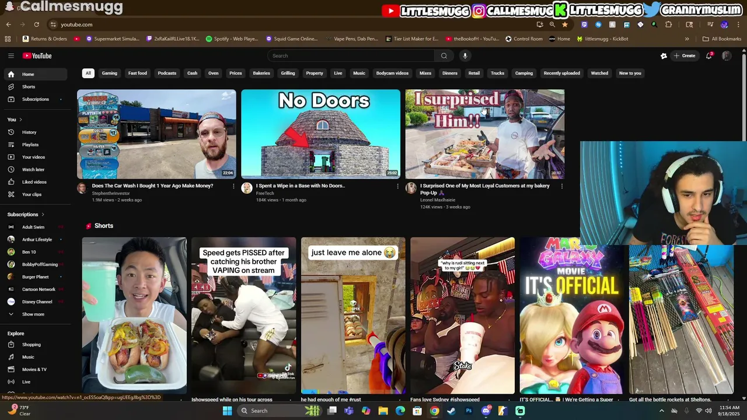
Task: Select the All filter chip
Action: [x=88, y=73]
